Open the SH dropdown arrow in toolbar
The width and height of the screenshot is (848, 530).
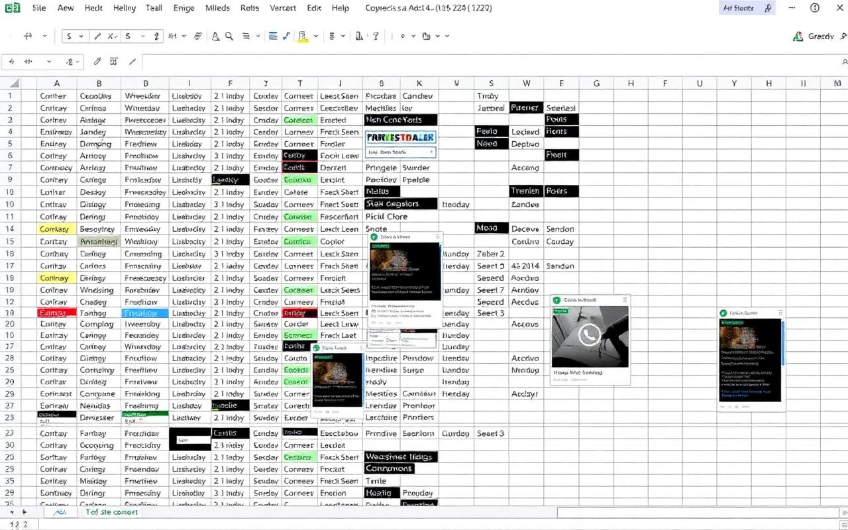pyautogui.click(x=184, y=36)
